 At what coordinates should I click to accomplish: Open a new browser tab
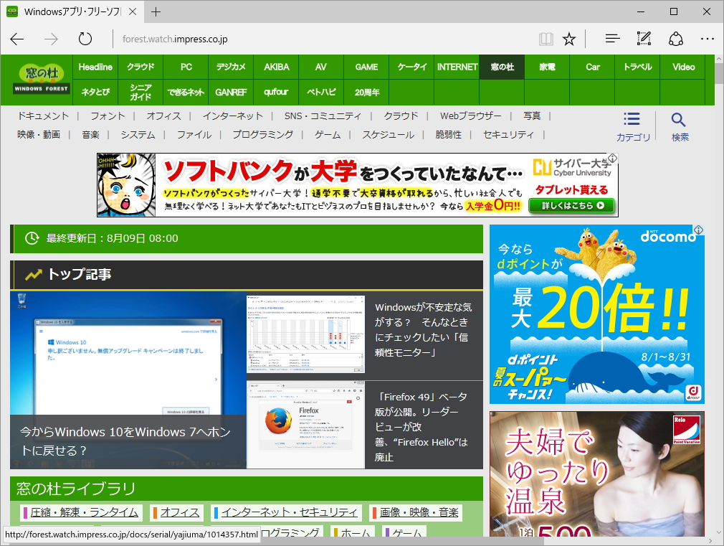(155, 11)
